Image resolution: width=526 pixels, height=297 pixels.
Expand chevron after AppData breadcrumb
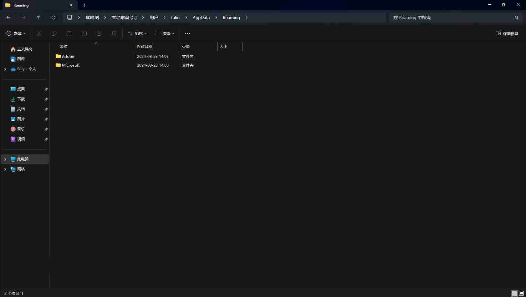[x=216, y=18]
